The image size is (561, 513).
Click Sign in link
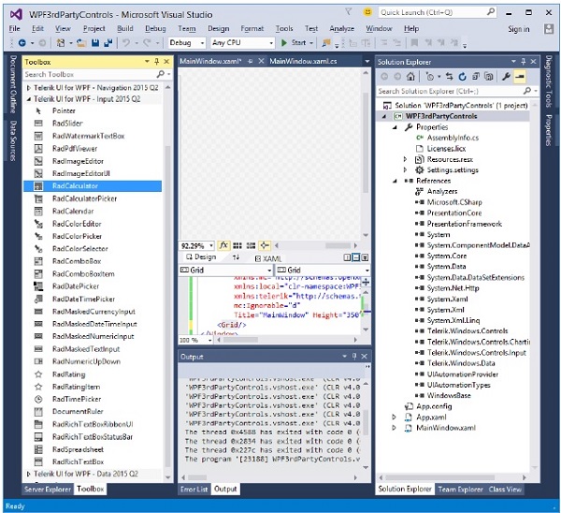(x=518, y=29)
